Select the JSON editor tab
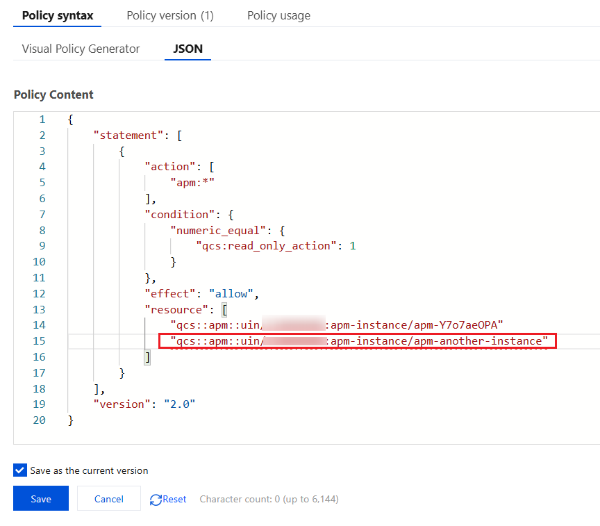The width and height of the screenshot is (600, 526). (187, 49)
